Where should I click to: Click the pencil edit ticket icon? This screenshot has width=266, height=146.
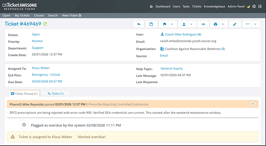pos(235,24)
